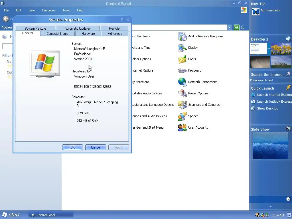Click the Quick Launch lightning icon

[288, 88]
